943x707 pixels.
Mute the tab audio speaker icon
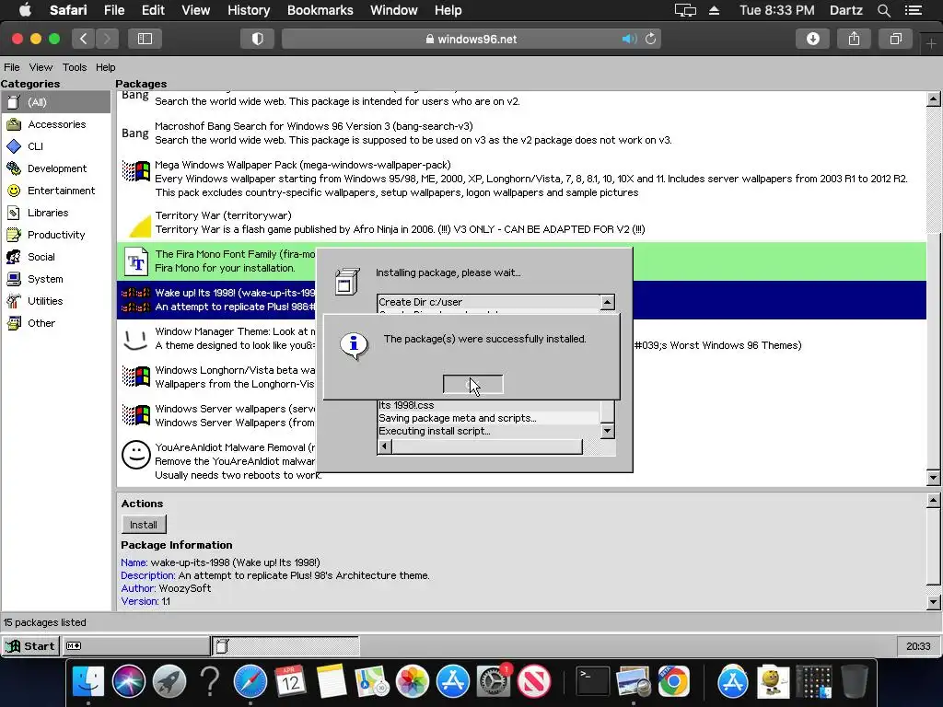coord(629,39)
